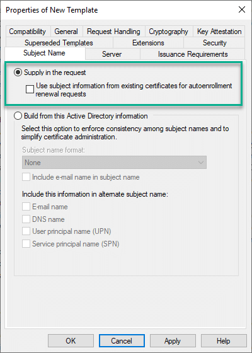Image resolution: width=252 pixels, height=353 pixels.
Task: Open the Security tab
Action: (x=214, y=43)
